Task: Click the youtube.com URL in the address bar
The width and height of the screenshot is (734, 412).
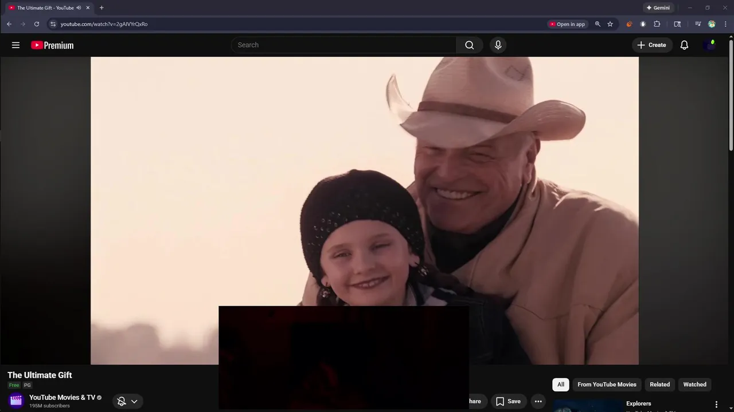Action: (104, 24)
